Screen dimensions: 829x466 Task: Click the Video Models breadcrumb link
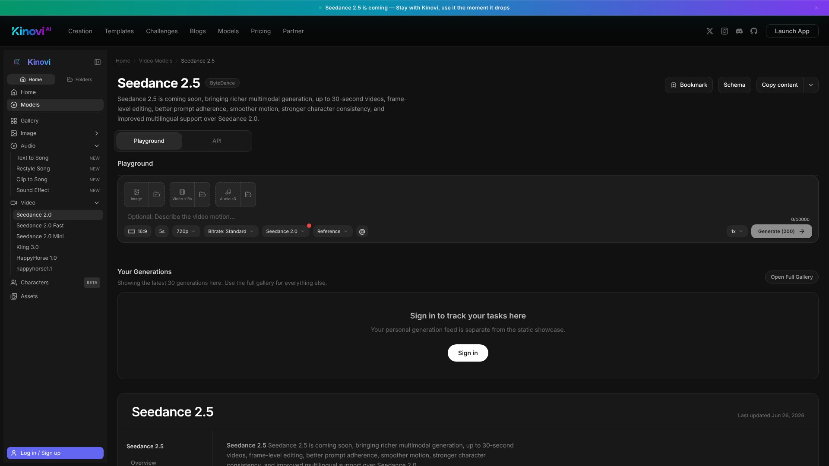pyautogui.click(x=155, y=61)
